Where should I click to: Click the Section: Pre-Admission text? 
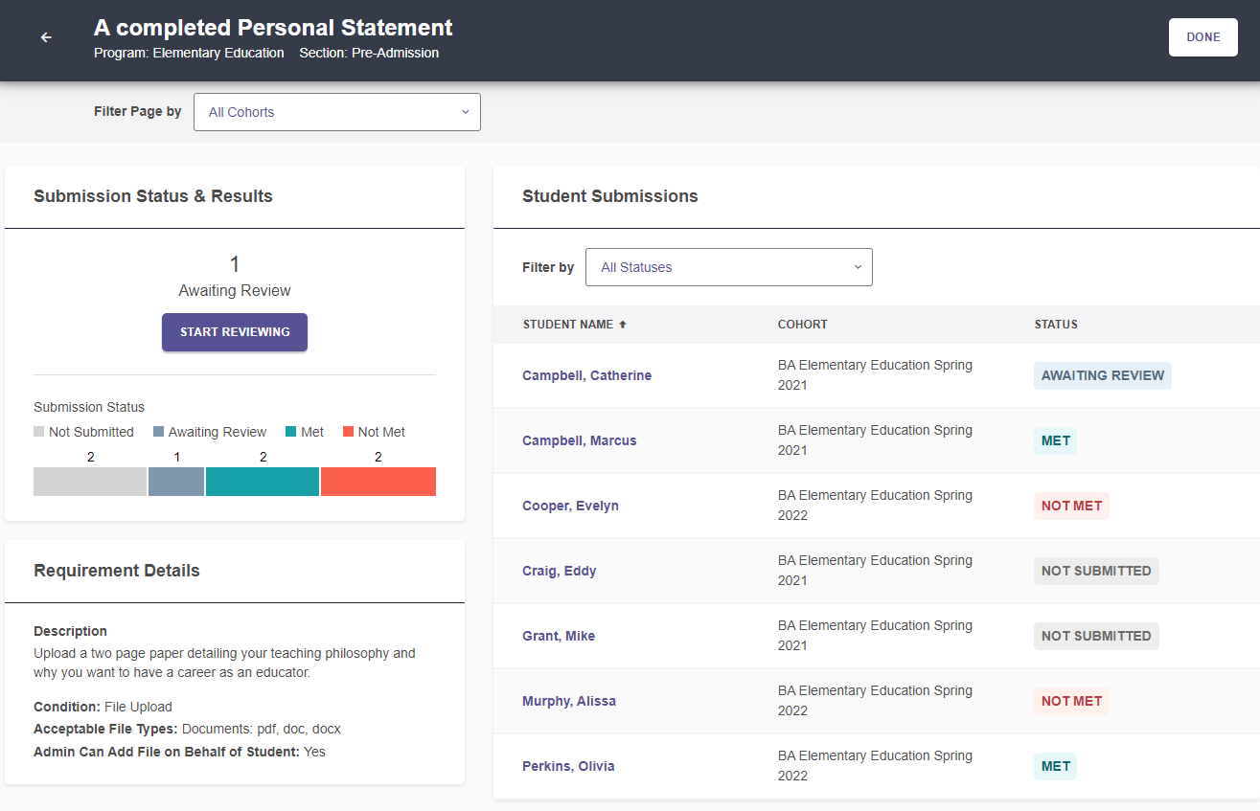point(369,53)
